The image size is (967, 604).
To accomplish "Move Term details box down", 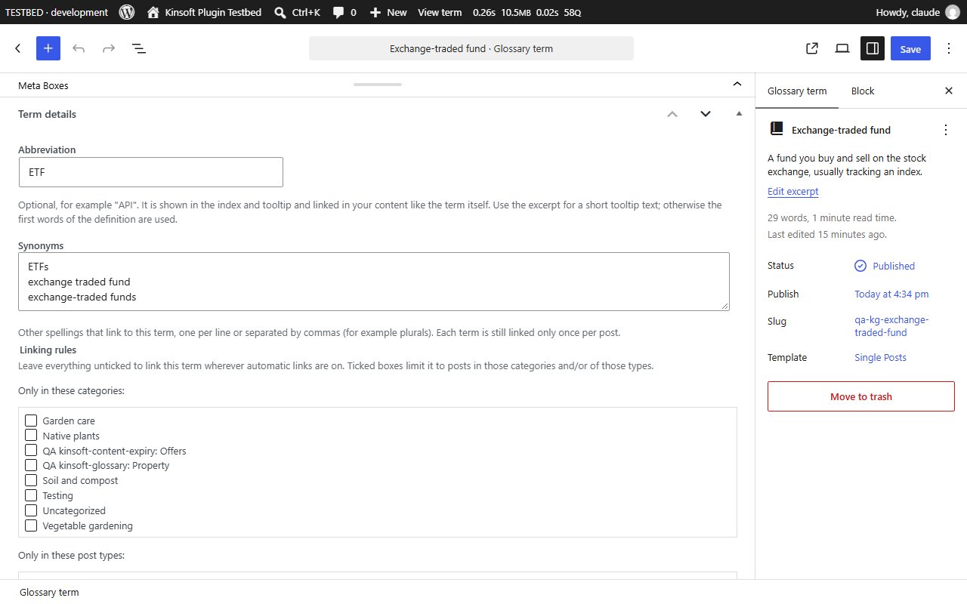I will click(706, 114).
